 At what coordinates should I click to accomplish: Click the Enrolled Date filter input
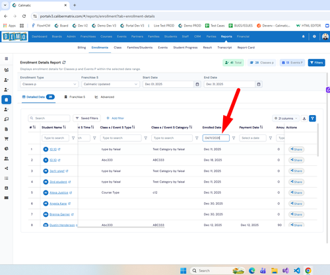click(x=216, y=138)
